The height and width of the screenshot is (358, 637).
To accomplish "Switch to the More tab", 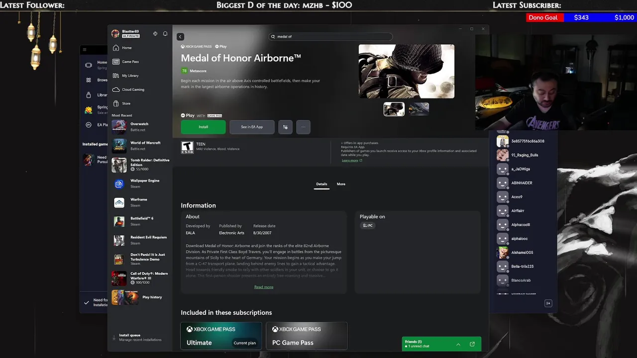I will pyautogui.click(x=341, y=184).
